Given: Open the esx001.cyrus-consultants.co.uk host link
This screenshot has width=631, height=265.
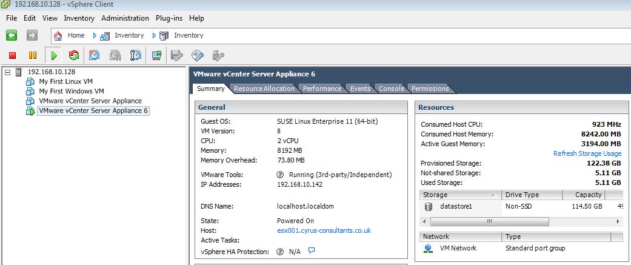Looking at the screenshot, I should pyautogui.click(x=324, y=231).
